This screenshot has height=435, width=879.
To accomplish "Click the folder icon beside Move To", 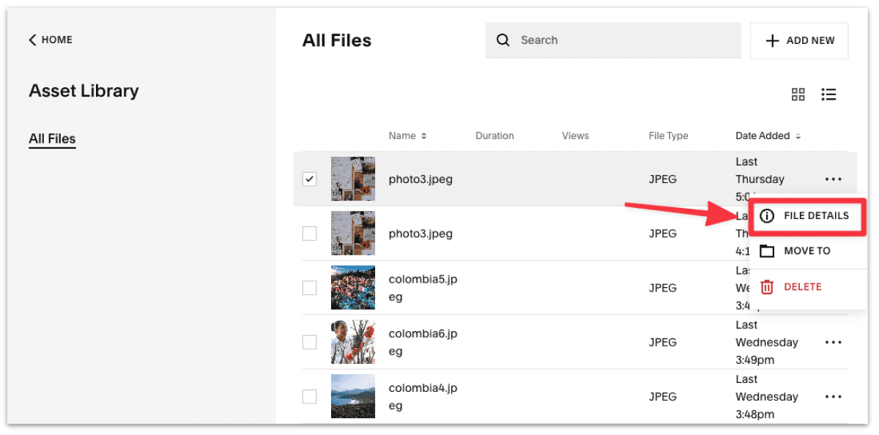I will (766, 250).
